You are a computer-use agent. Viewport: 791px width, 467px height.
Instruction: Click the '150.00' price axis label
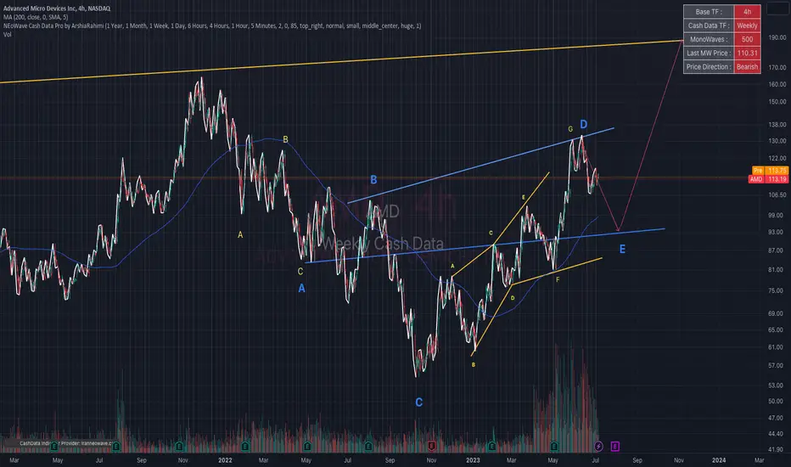click(x=777, y=102)
